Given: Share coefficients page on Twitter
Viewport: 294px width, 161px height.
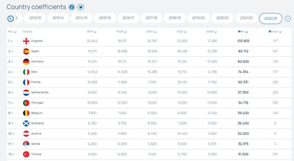Looking at the screenshot, I should tap(81, 7).
